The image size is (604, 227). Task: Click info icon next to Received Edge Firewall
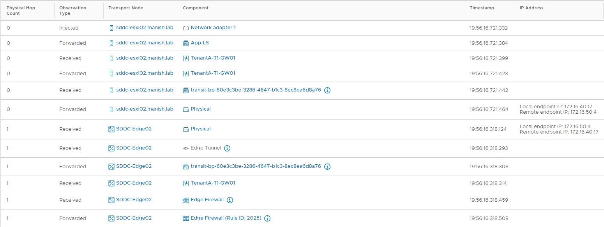(230, 200)
